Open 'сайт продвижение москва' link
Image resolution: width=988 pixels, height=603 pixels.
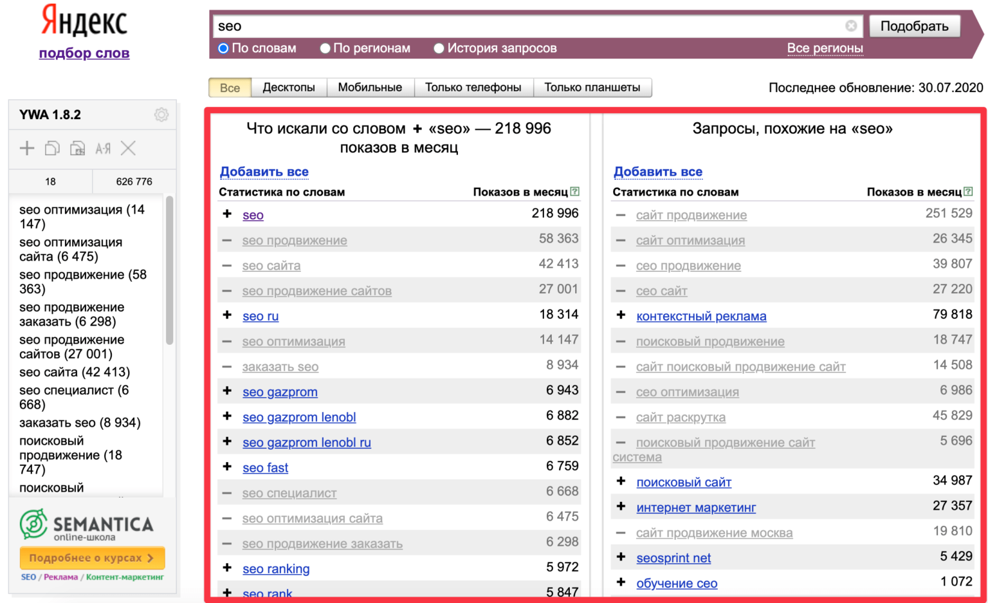[x=715, y=533]
